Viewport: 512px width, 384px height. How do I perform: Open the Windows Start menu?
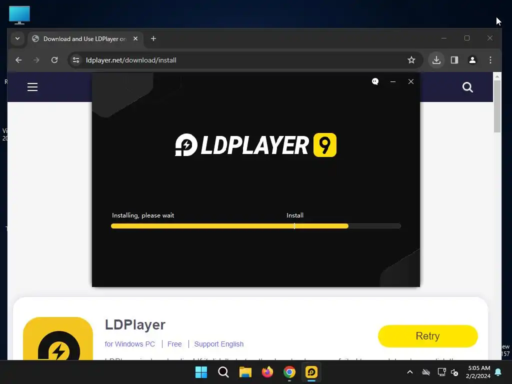pyautogui.click(x=201, y=372)
